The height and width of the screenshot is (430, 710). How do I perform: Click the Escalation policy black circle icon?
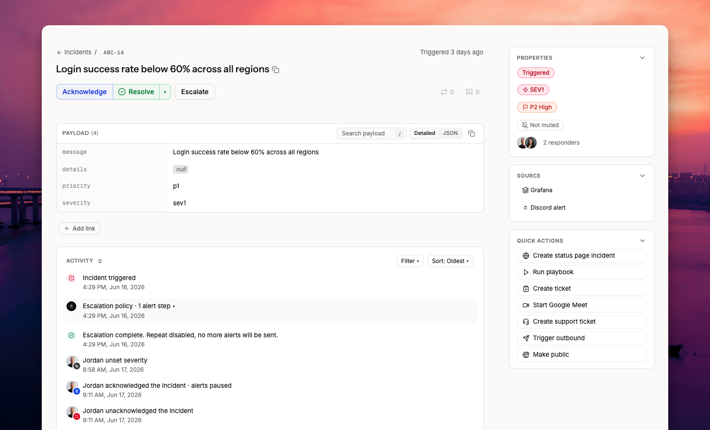coord(71,306)
